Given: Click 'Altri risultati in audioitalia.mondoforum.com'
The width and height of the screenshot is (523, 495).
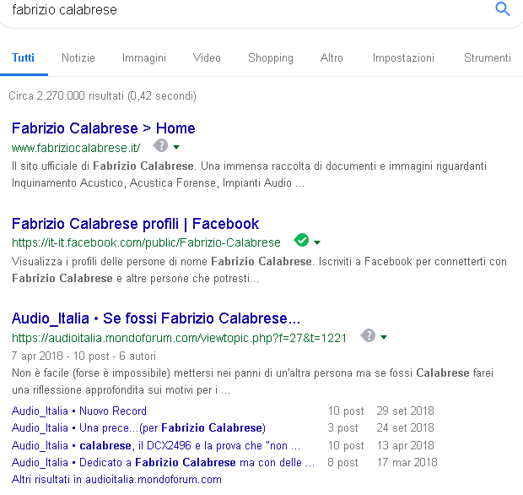Looking at the screenshot, I should coord(116,480).
